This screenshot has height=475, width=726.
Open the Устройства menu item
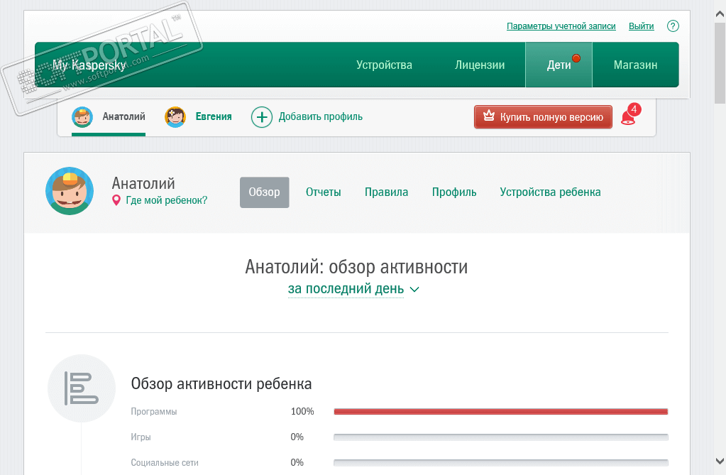click(x=385, y=65)
